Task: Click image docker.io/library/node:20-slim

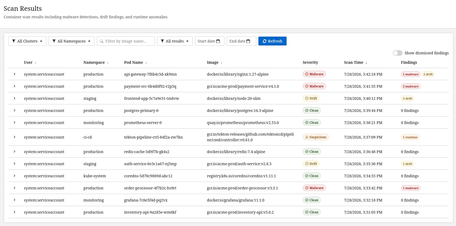Action: click(234, 98)
